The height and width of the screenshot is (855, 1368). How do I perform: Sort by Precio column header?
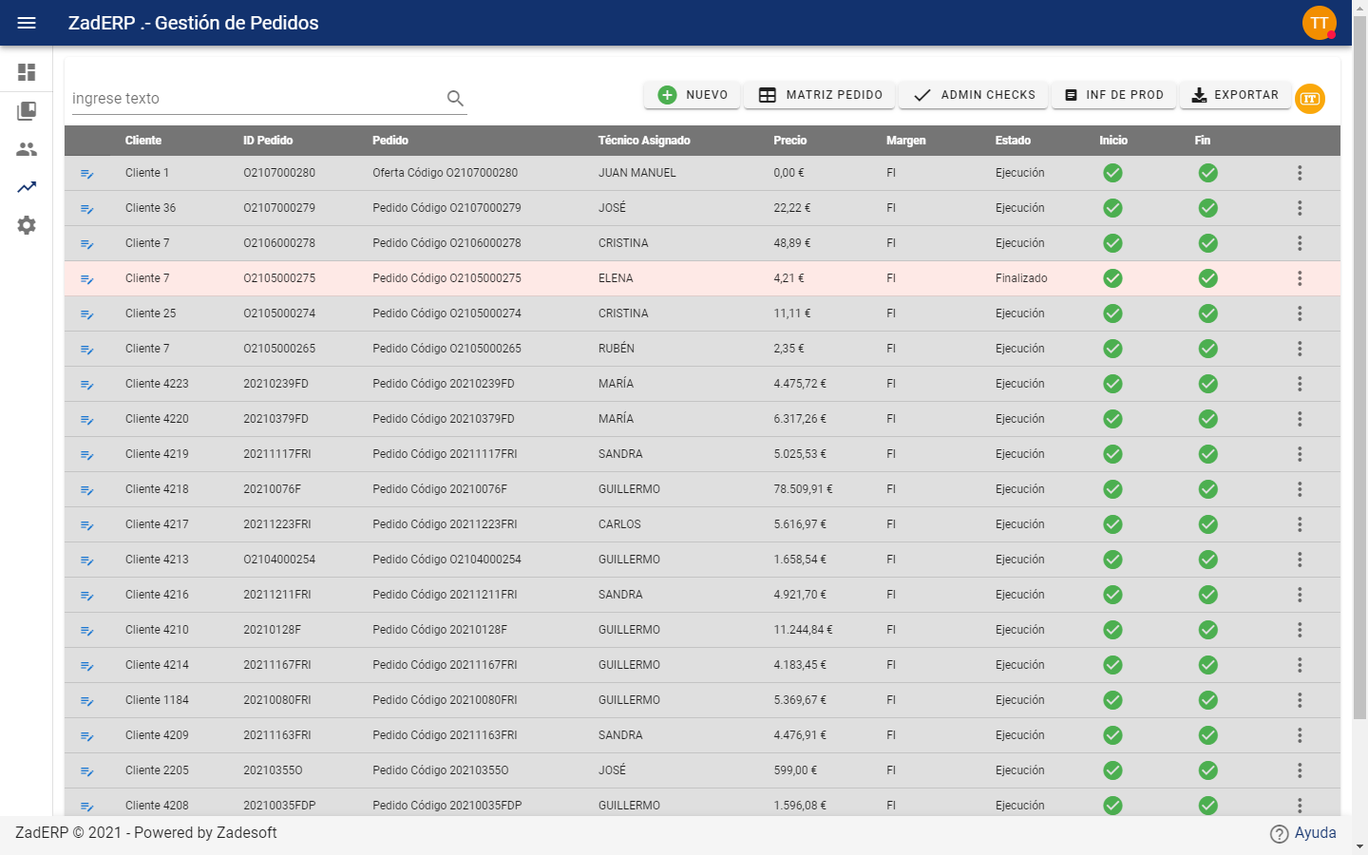click(789, 141)
